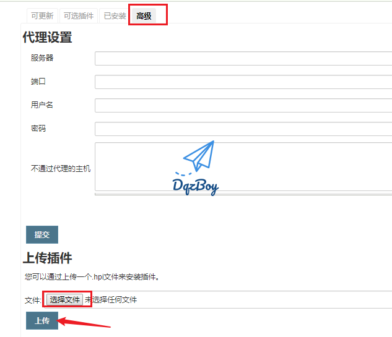Viewport: 392px width, 337px height.
Task: Click the 代理设置 section heading
Action: point(48,38)
